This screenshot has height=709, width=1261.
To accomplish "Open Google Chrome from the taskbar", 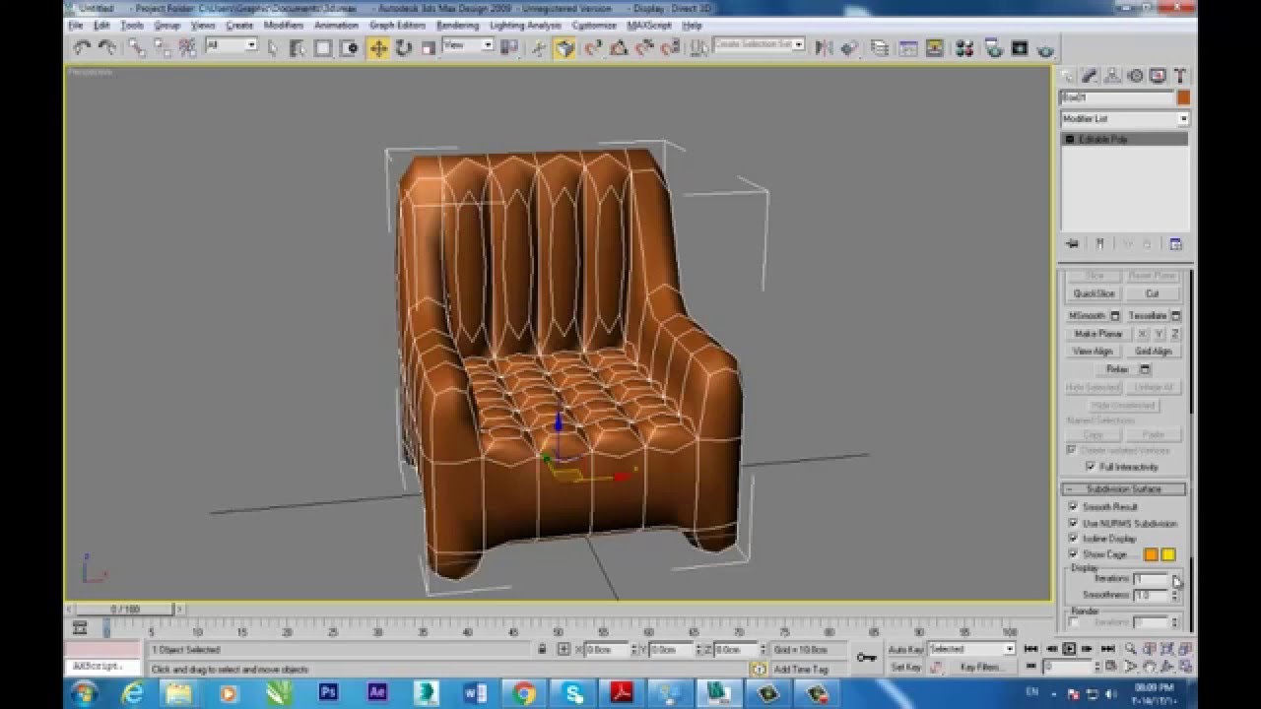I will [x=523, y=693].
